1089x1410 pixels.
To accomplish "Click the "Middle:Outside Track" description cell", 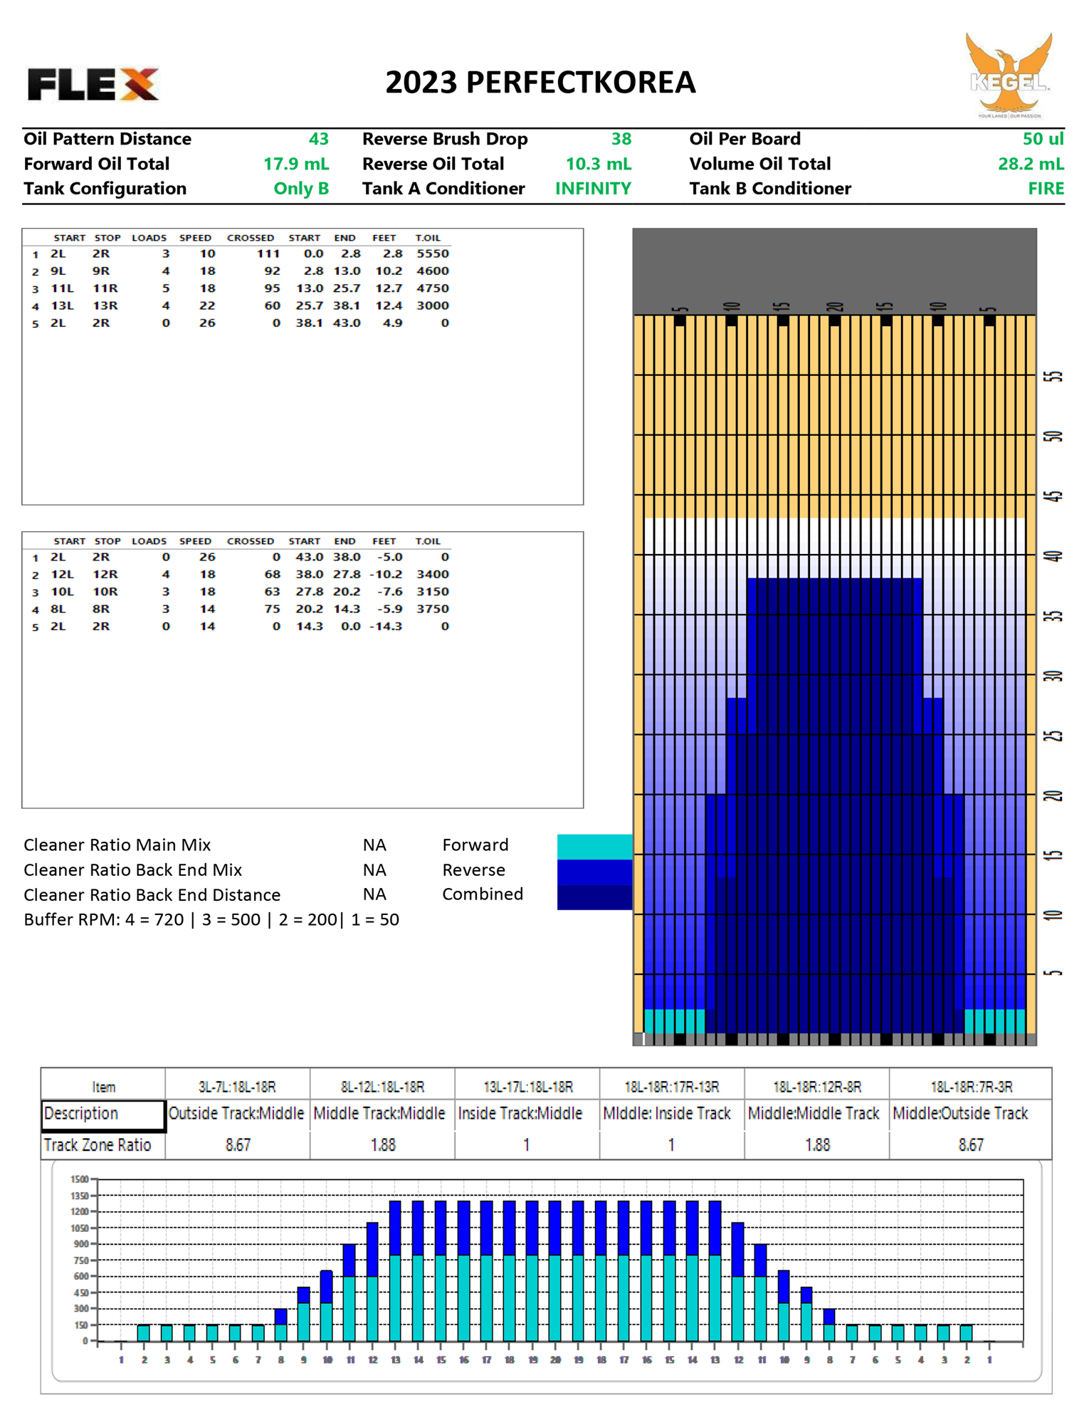I will pyautogui.click(x=971, y=1114).
